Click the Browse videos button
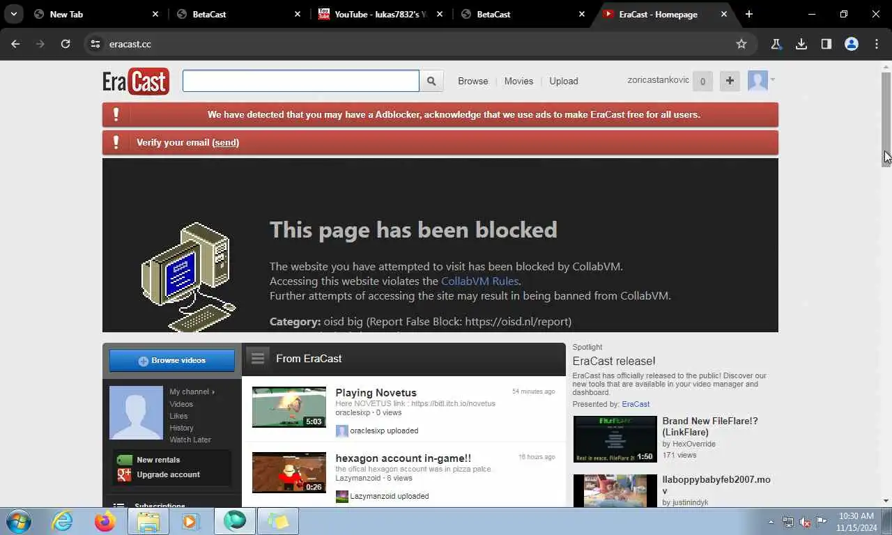 172,361
